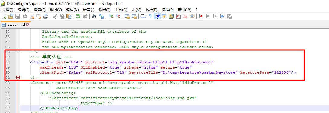Toggle the highlighted indent guide button
The height and width of the screenshot is (113, 329).
pos(157,16)
